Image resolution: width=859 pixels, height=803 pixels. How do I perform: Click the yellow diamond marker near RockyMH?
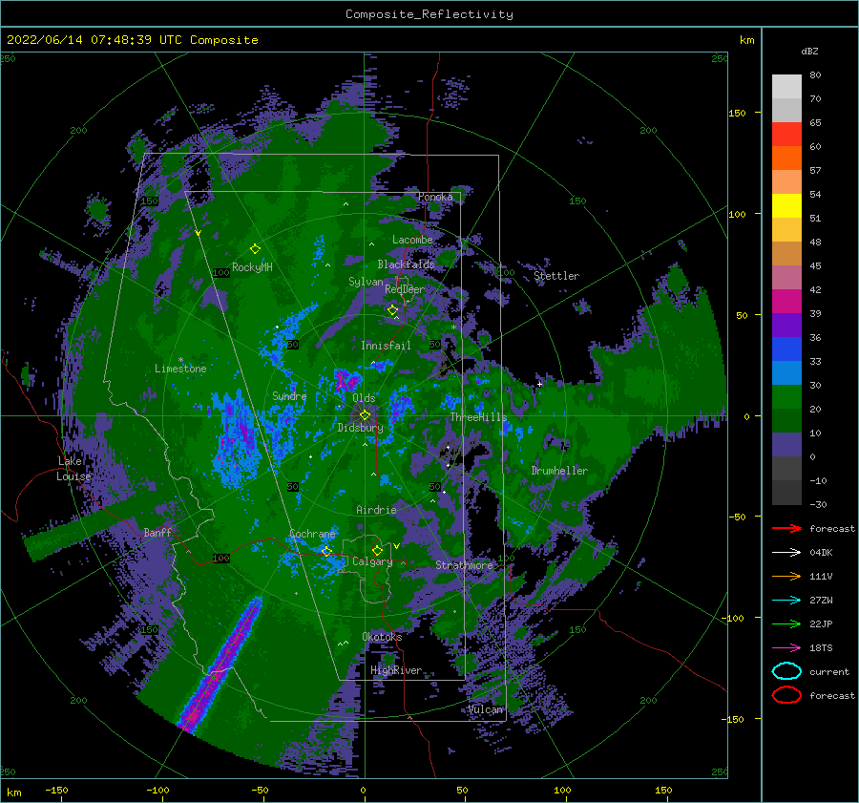pos(255,249)
